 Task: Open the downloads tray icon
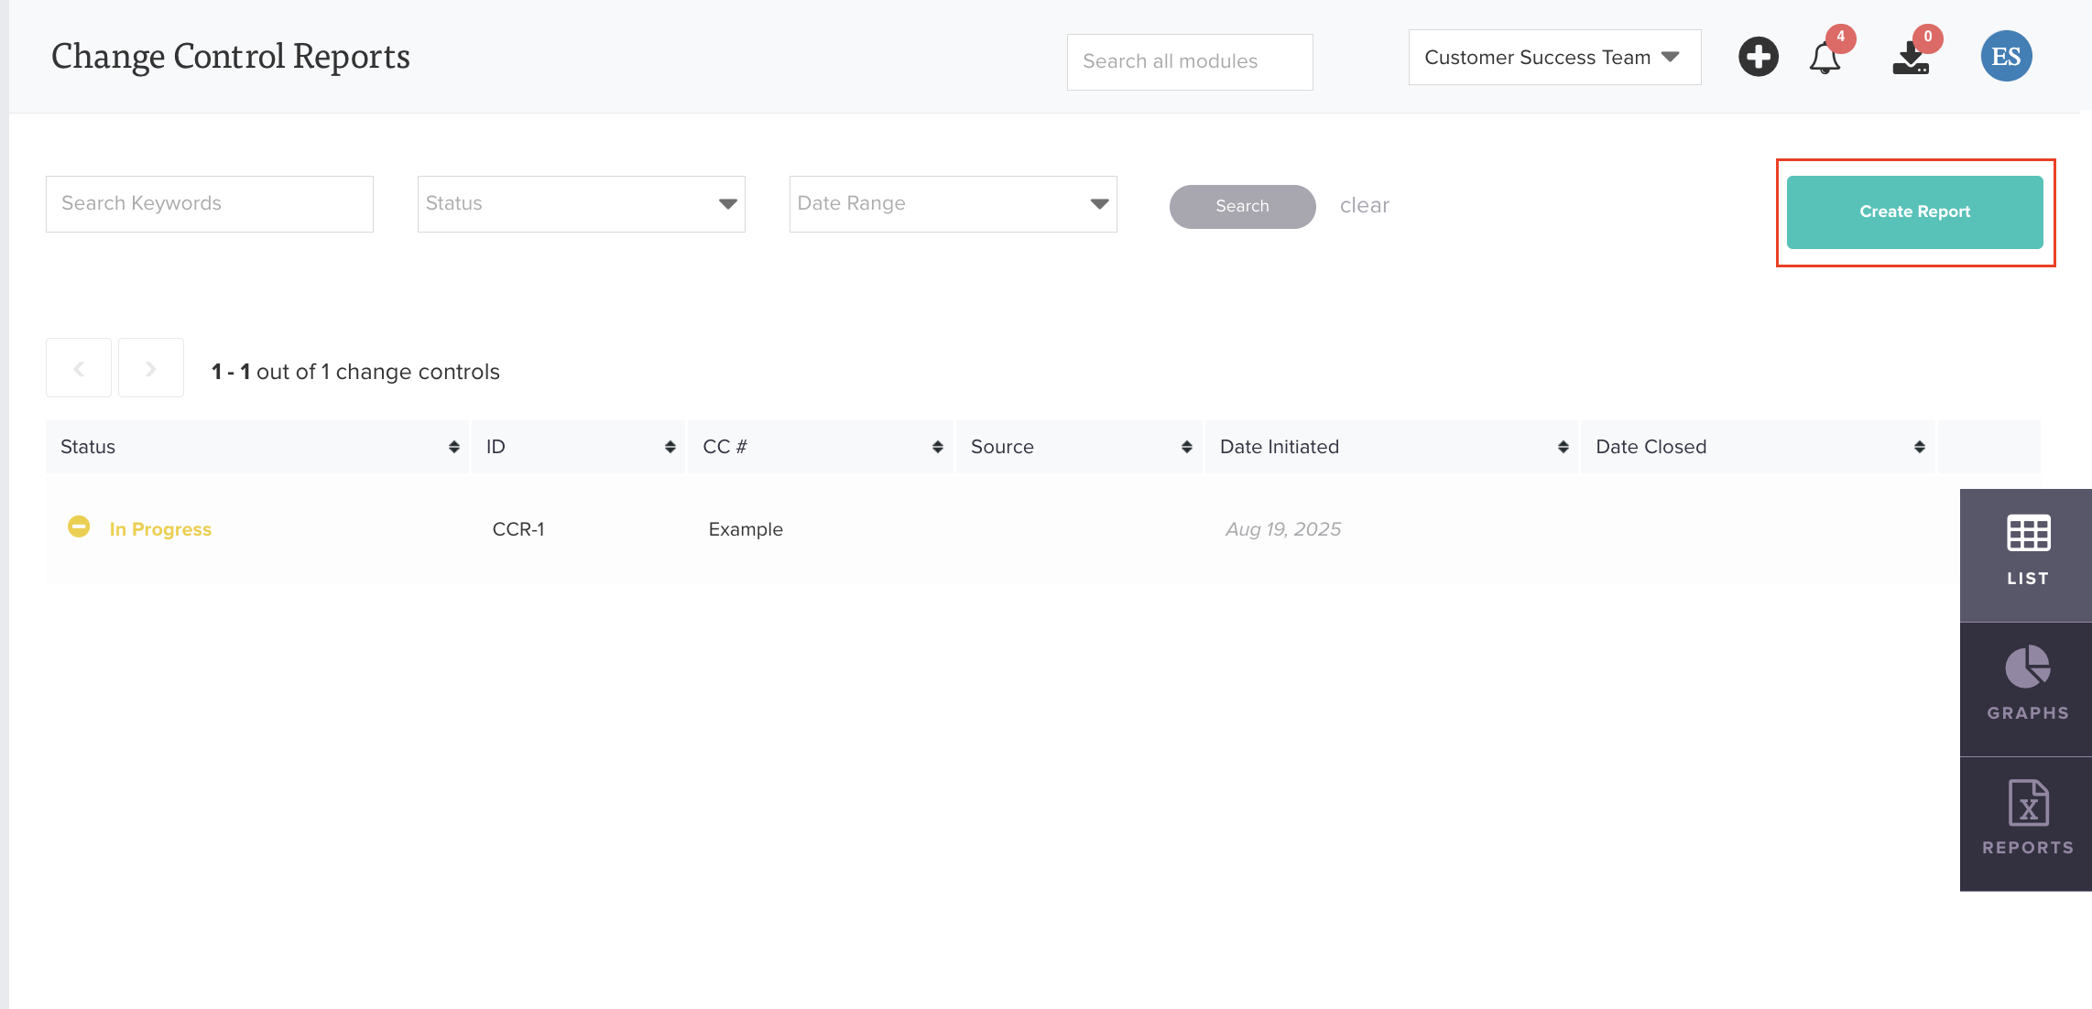click(x=1911, y=59)
